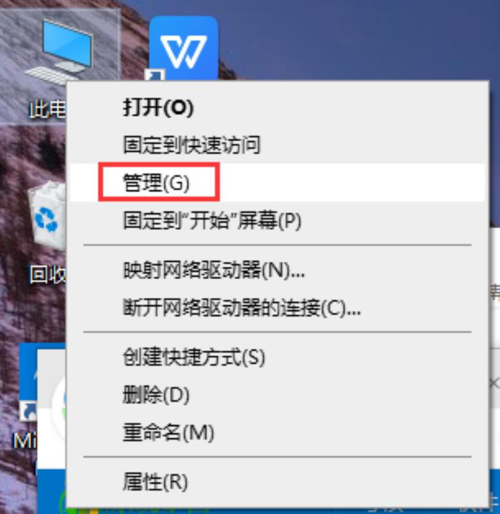500x514 pixels.
Task: Select 删除(D) from the context menu
Action: tap(156, 394)
